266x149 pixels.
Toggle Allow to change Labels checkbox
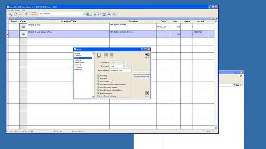(99, 87)
